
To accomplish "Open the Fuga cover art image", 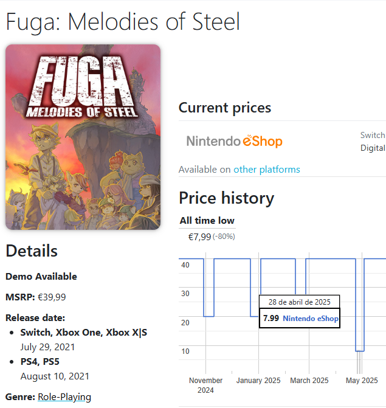I will click(83, 137).
